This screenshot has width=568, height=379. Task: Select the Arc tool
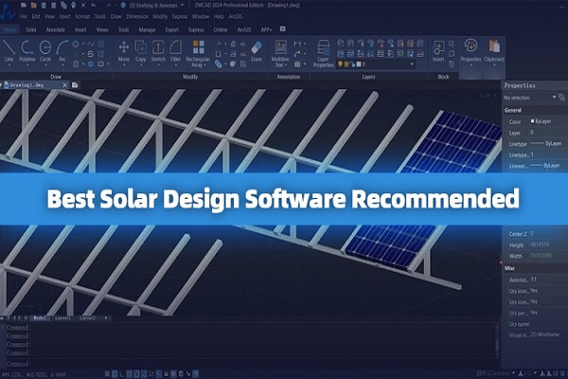pyautogui.click(x=62, y=51)
